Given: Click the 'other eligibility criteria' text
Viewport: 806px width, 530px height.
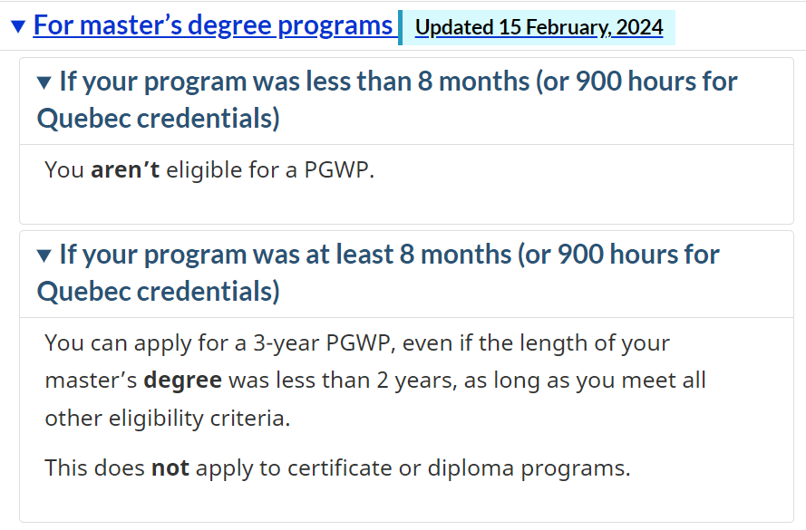Looking at the screenshot, I should (169, 417).
